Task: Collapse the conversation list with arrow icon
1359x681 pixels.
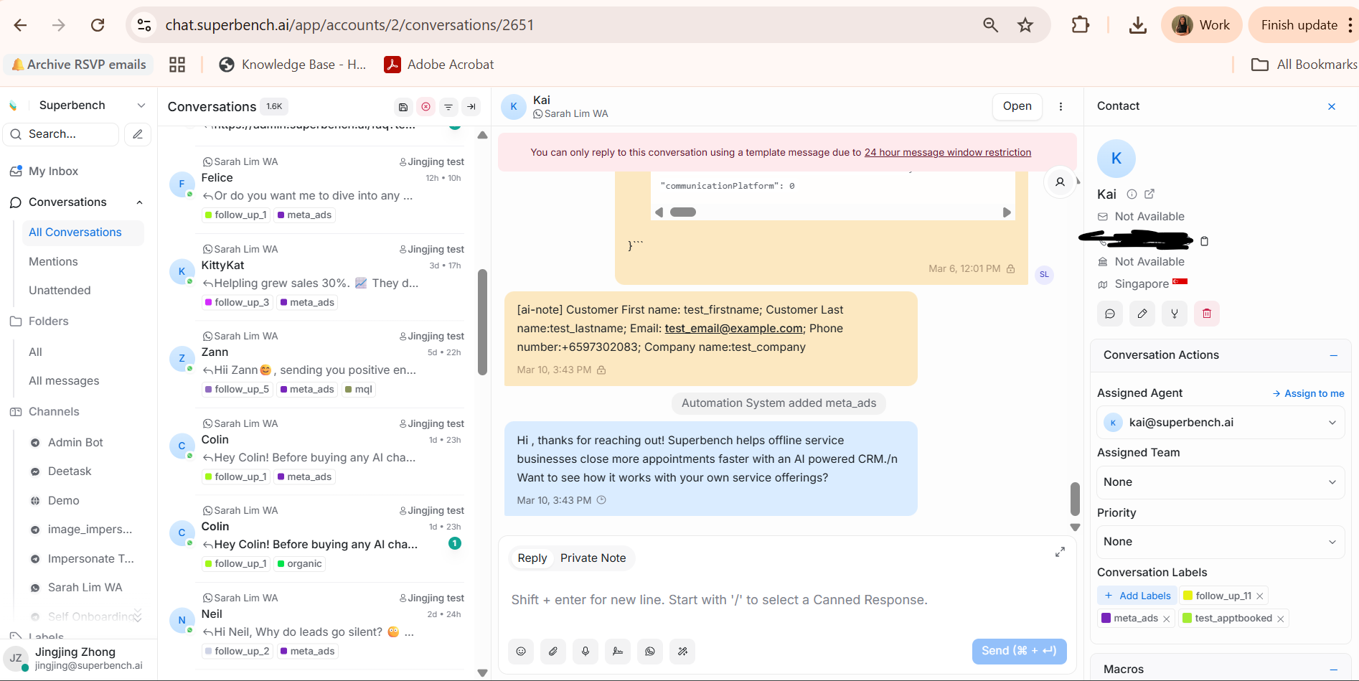Action: click(471, 107)
